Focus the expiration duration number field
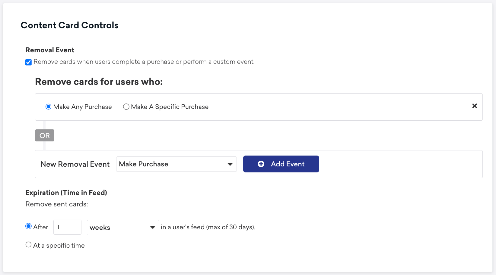Viewport: 496px width, 275px height. coord(67,227)
